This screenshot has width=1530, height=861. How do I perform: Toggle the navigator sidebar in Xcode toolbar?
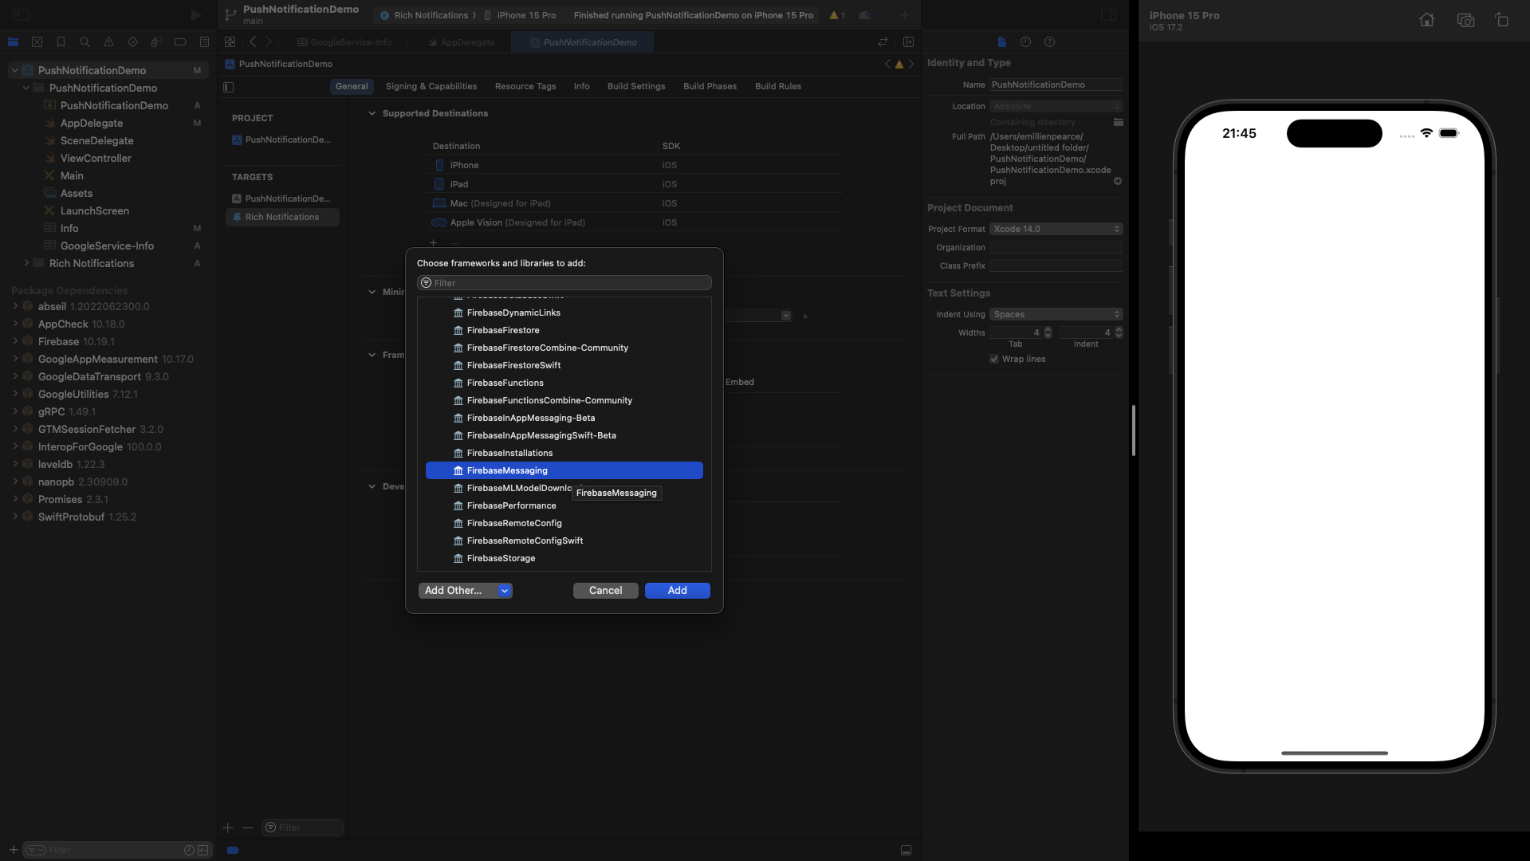click(22, 15)
